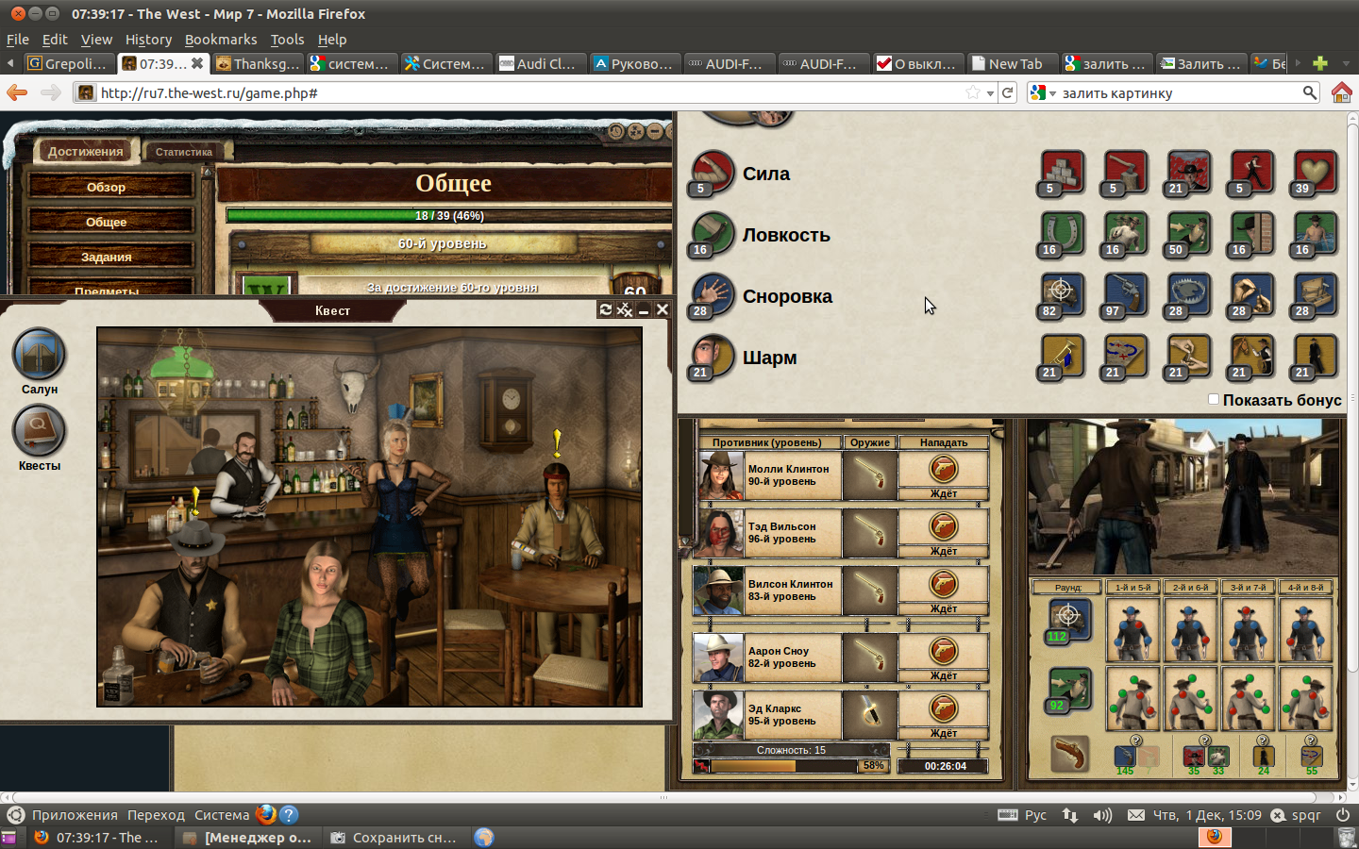This screenshot has width=1359, height=849.
Task: Open the Достижения tab
Action: click(85, 152)
